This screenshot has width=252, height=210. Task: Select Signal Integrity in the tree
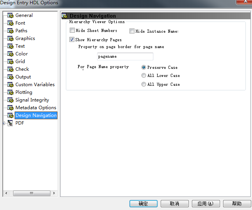tap(32, 100)
